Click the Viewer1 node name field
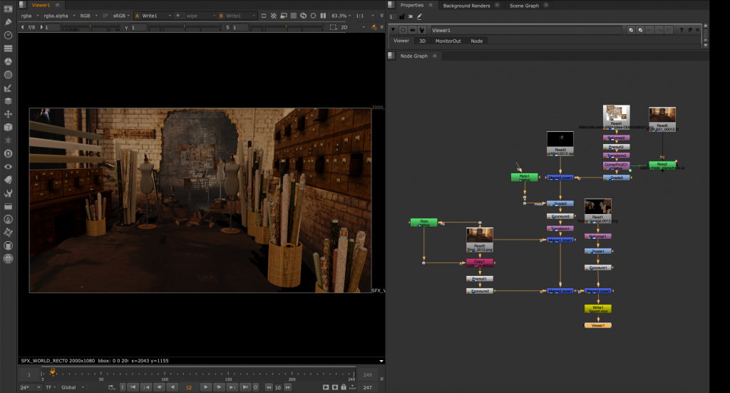Viewport: 730px width, 393px height. coord(526,30)
